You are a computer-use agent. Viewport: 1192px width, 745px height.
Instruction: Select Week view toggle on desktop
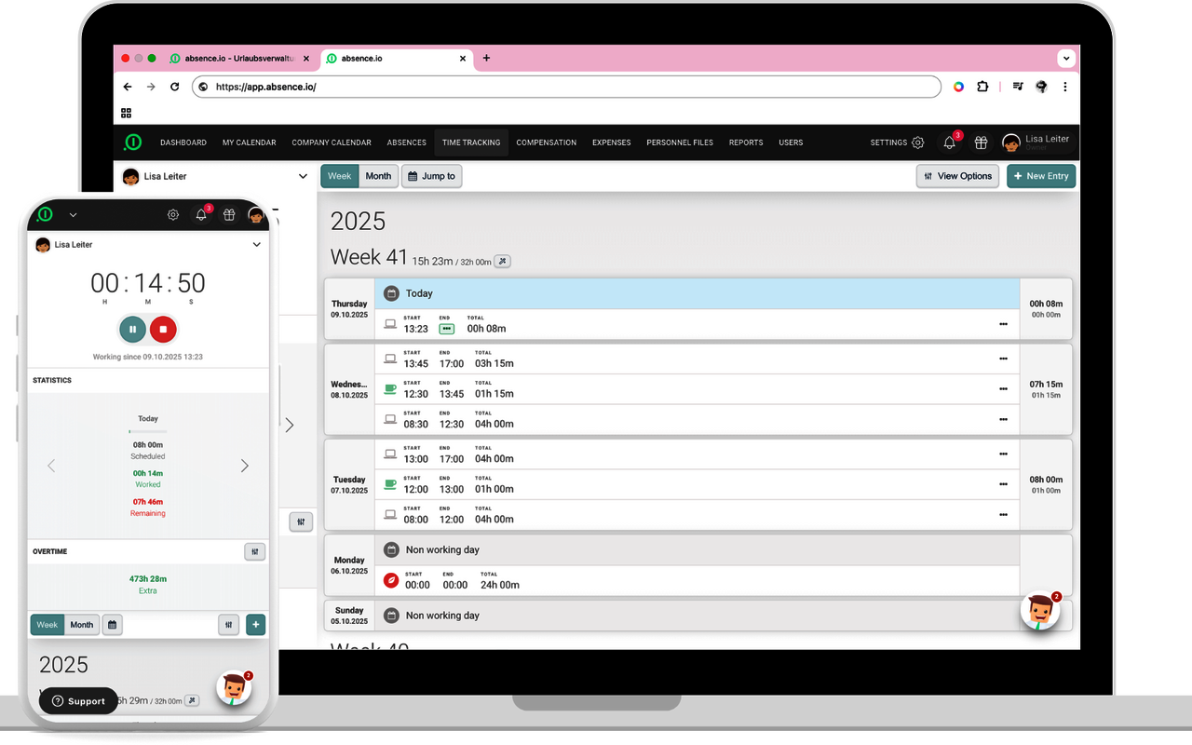[x=340, y=176]
